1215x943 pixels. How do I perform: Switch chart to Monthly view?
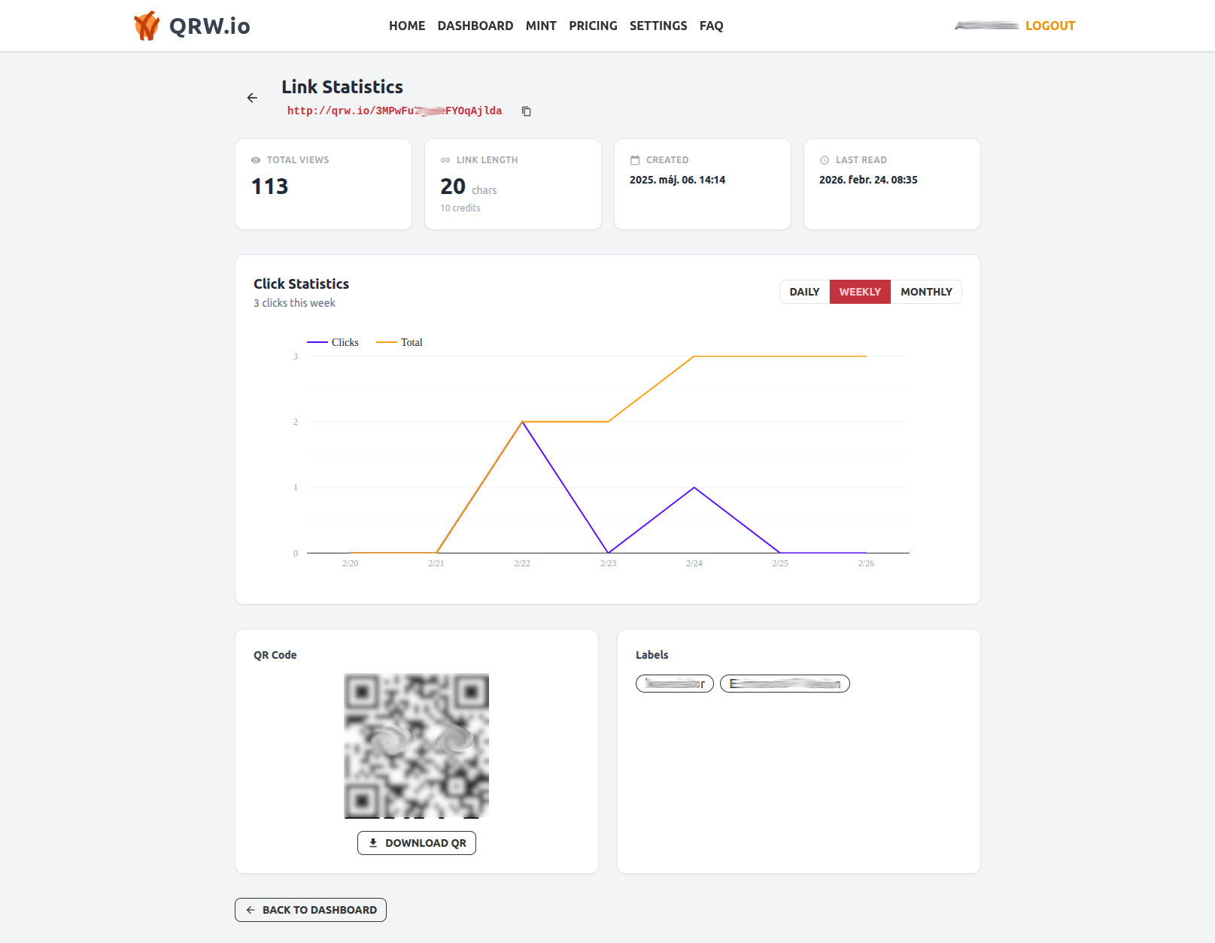[926, 292]
